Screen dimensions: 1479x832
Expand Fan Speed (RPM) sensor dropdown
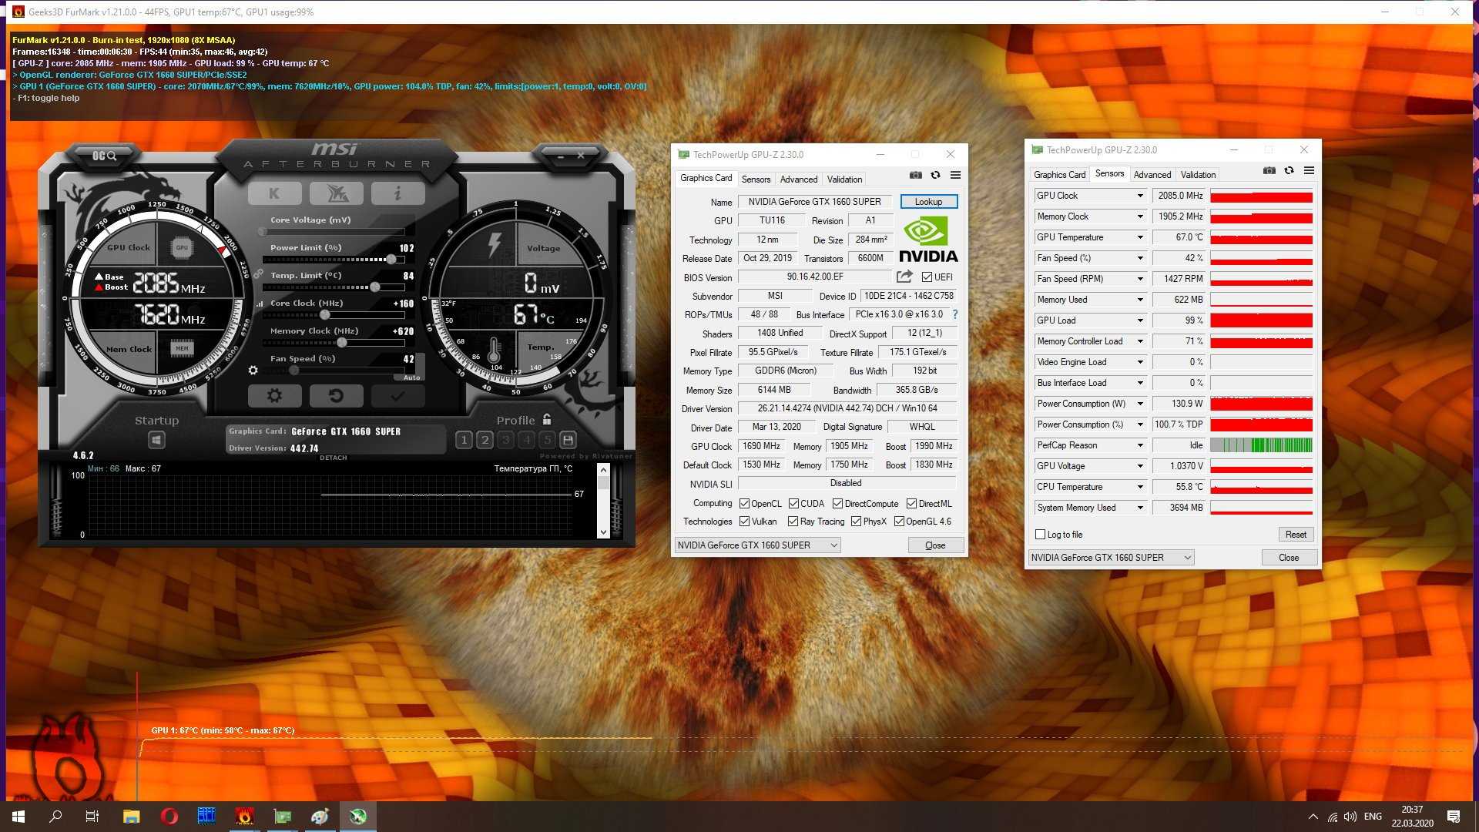(x=1140, y=279)
